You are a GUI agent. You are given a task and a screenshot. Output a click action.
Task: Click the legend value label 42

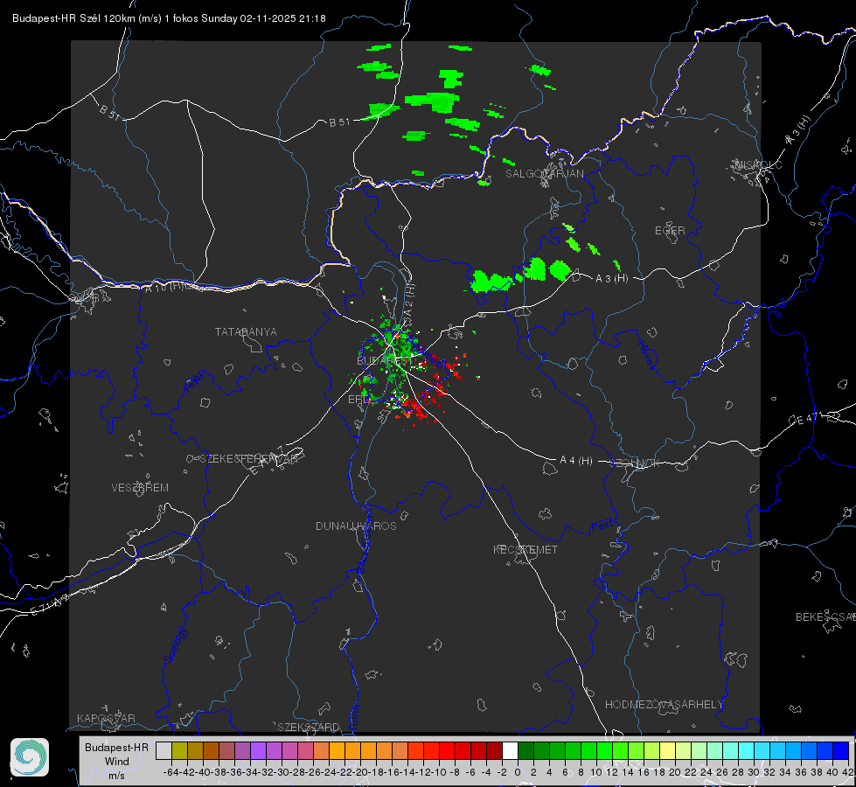tap(848, 772)
